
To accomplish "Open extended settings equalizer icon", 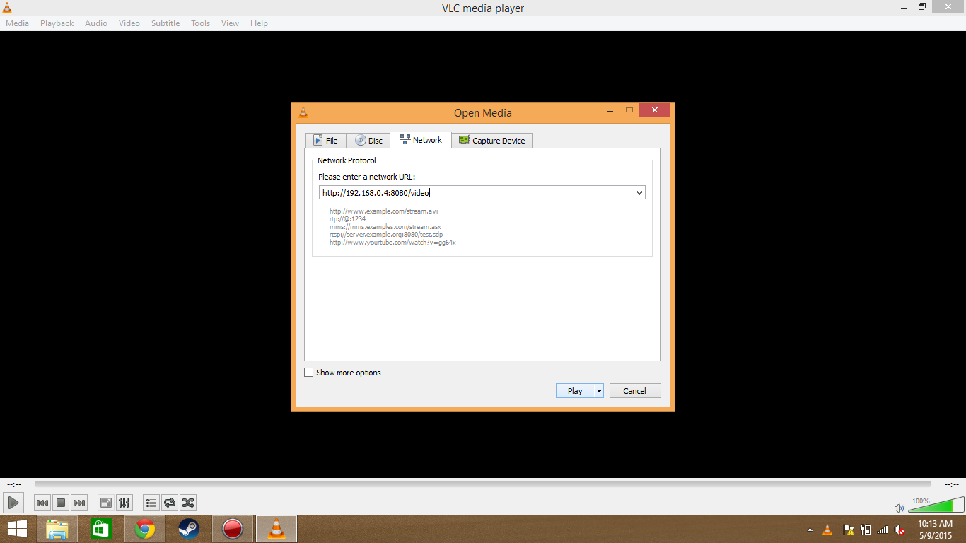I will click(124, 503).
